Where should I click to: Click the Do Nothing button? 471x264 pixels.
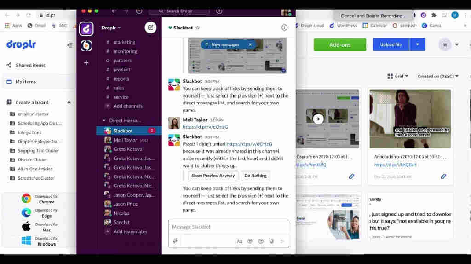tap(255, 176)
